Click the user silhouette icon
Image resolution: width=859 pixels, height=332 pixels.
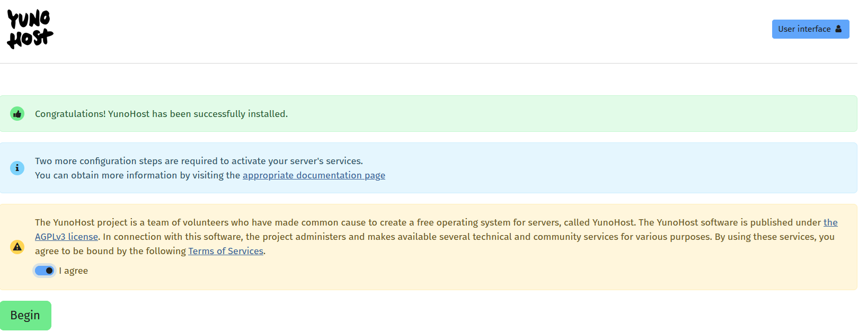point(838,29)
